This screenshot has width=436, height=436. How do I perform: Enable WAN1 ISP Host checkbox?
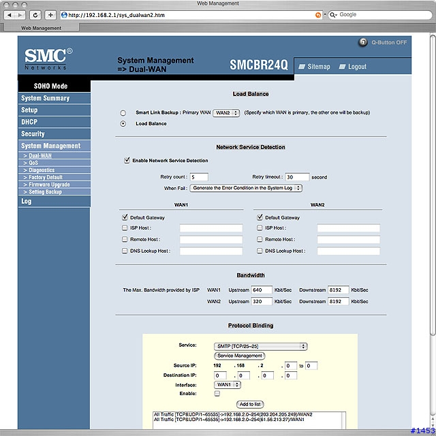click(125, 228)
